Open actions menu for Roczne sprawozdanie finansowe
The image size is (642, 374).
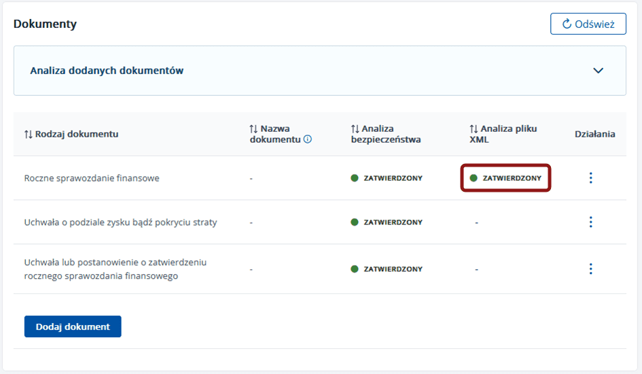click(x=590, y=178)
